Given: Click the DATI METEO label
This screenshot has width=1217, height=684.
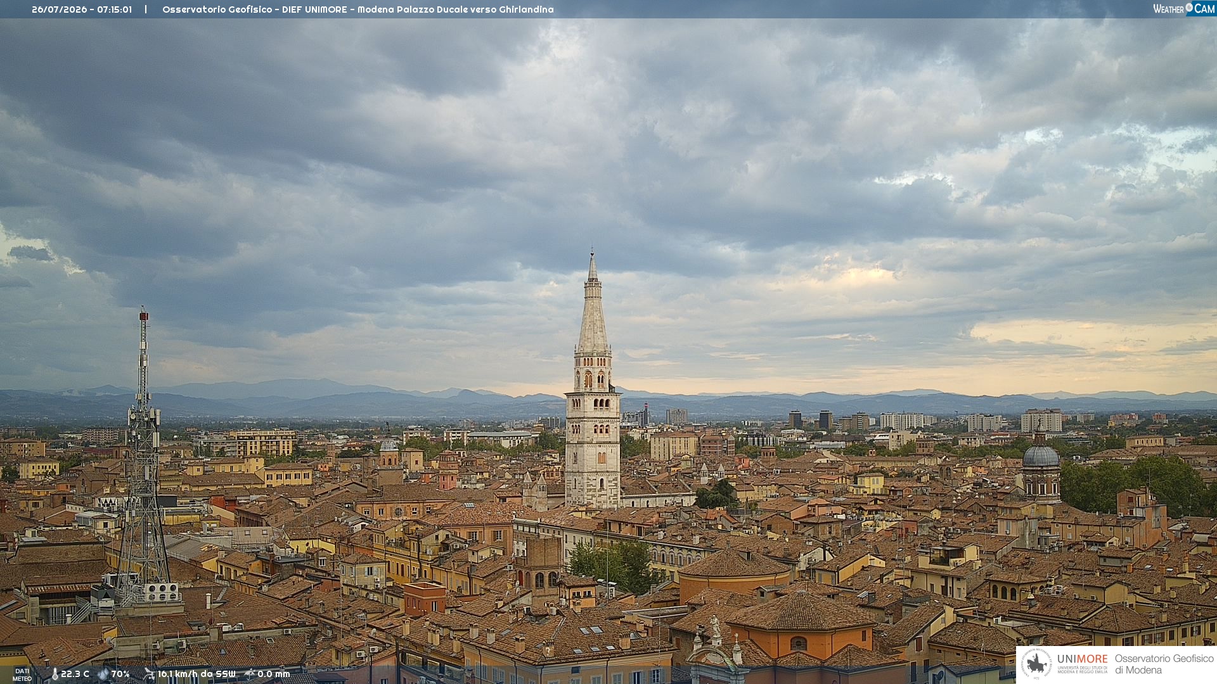Looking at the screenshot, I should tap(22, 674).
